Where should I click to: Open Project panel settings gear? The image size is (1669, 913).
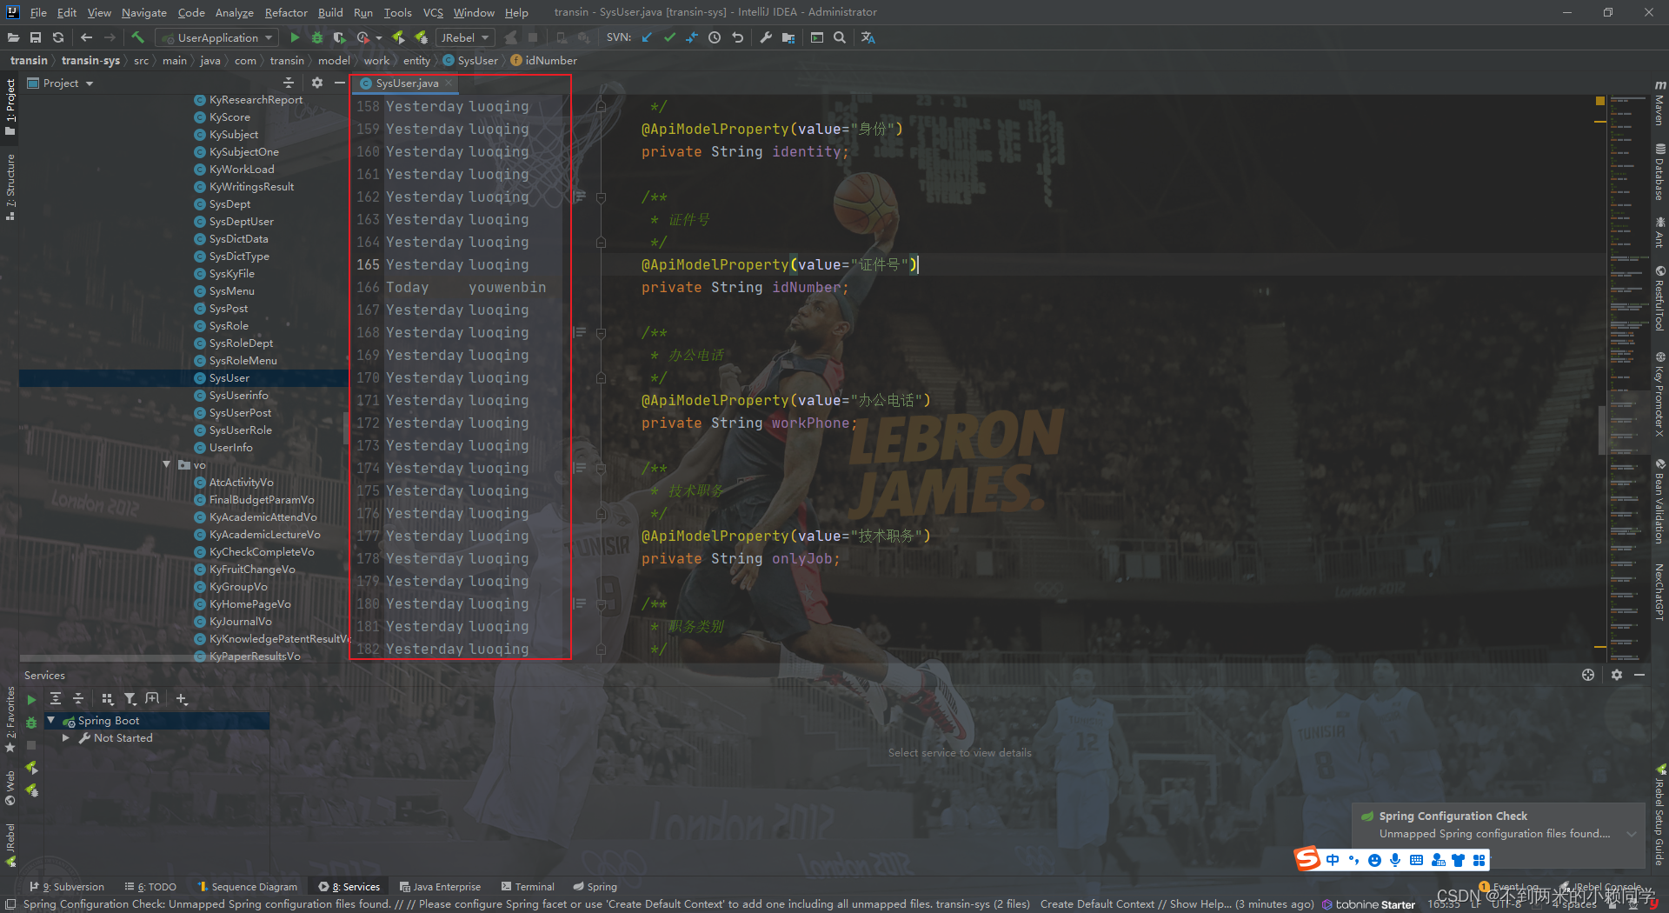tap(317, 83)
